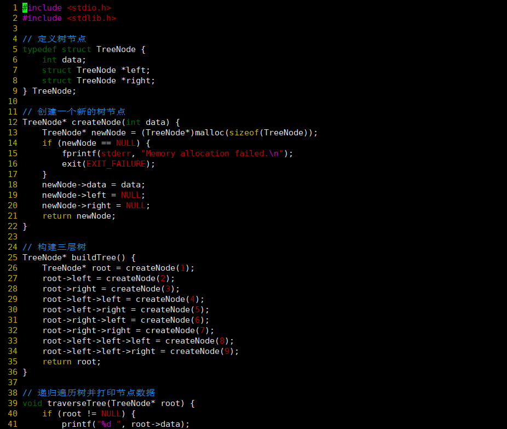Click comment '// 递归遍历树并打印节点数据'

click(x=89, y=393)
